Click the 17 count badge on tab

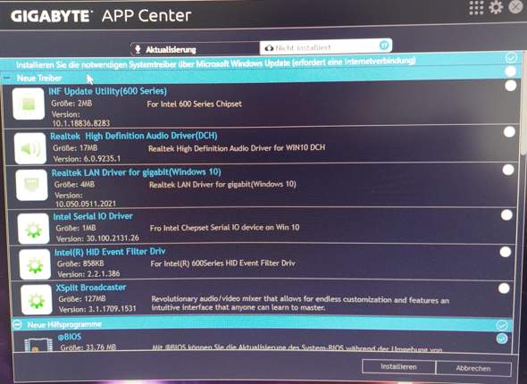384,45
